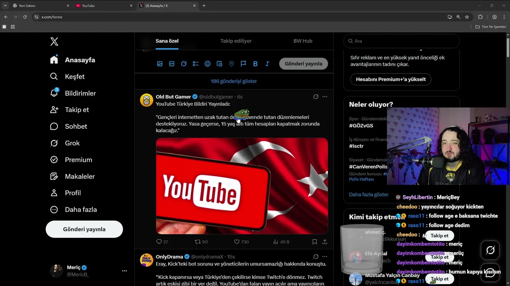
Task: Open OnlyDrama profile avatar
Action: click(147, 260)
